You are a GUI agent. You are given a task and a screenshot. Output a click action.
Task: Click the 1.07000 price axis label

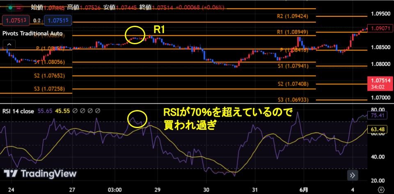[380, 97]
